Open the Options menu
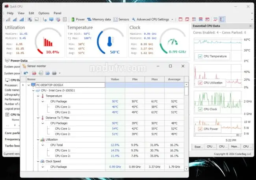 click(x=44, y=13)
